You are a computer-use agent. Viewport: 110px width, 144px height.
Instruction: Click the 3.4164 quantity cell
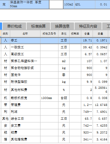(x=100, y=139)
